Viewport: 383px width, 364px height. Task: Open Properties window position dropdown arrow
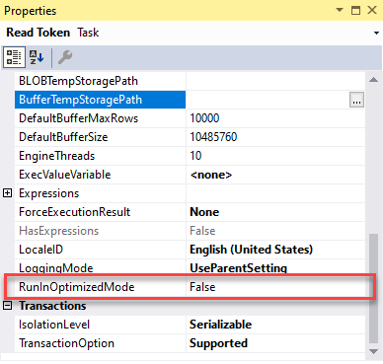340,10
